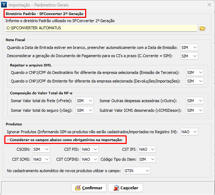Open the Documento de Pagamento dropdown
This screenshot has height=195, width=215.
189,56
